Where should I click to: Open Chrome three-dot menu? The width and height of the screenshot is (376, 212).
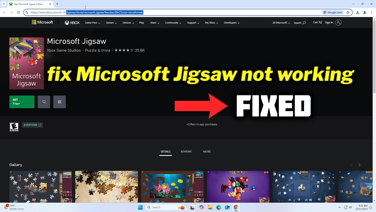point(372,12)
